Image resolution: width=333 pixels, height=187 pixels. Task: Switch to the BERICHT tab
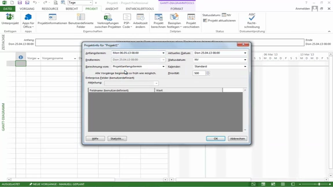click(72, 9)
